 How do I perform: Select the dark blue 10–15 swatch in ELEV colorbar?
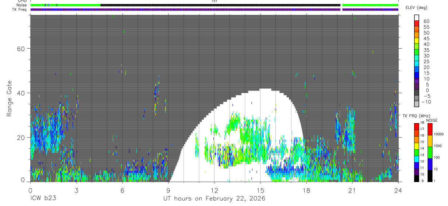point(417,75)
